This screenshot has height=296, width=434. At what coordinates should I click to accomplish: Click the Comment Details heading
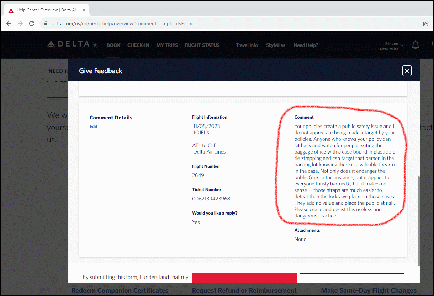(111, 118)
